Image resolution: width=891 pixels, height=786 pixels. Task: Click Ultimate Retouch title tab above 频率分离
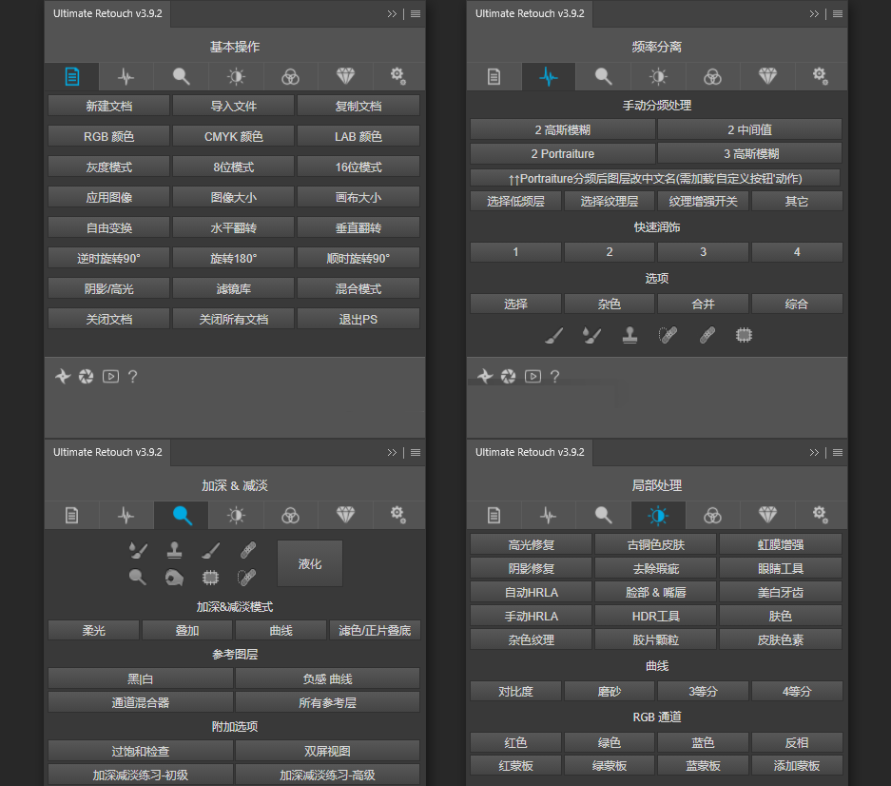530,14
